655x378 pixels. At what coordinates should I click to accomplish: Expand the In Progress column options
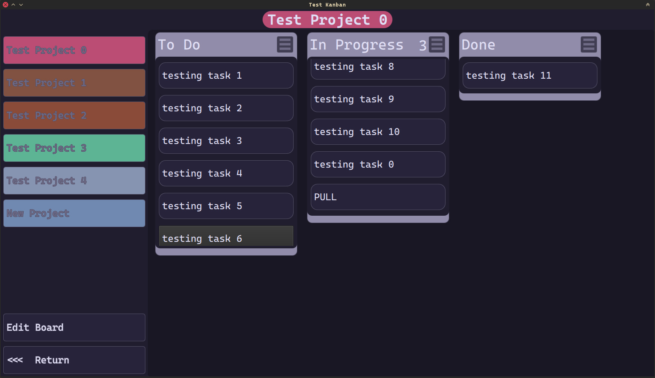tap(437, 45)
